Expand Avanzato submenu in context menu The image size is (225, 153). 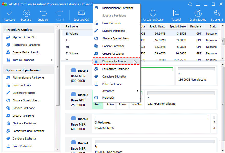tap(117, 91)
